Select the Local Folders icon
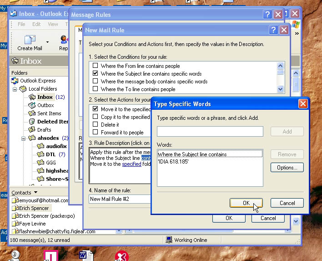The width and height of the screenshot is (322, 261). 23,89
